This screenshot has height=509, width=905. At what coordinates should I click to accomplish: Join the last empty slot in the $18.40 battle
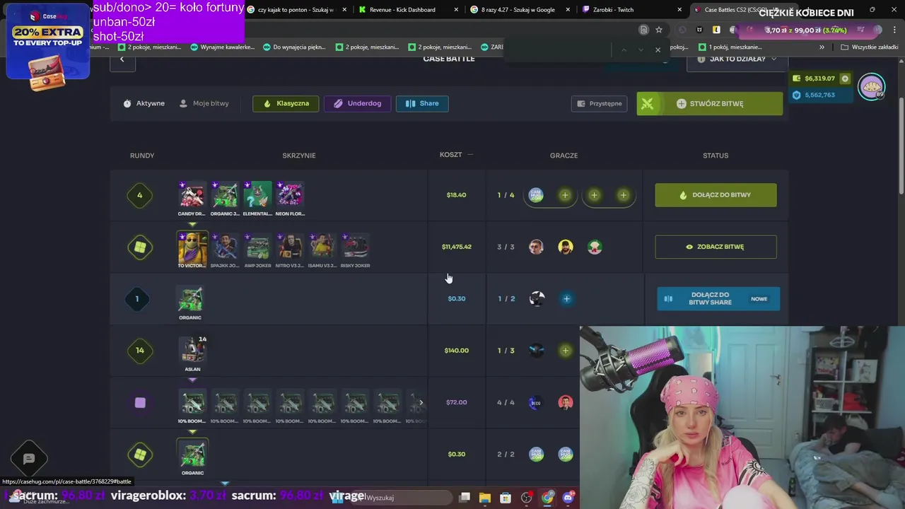(x=623, y=195)
